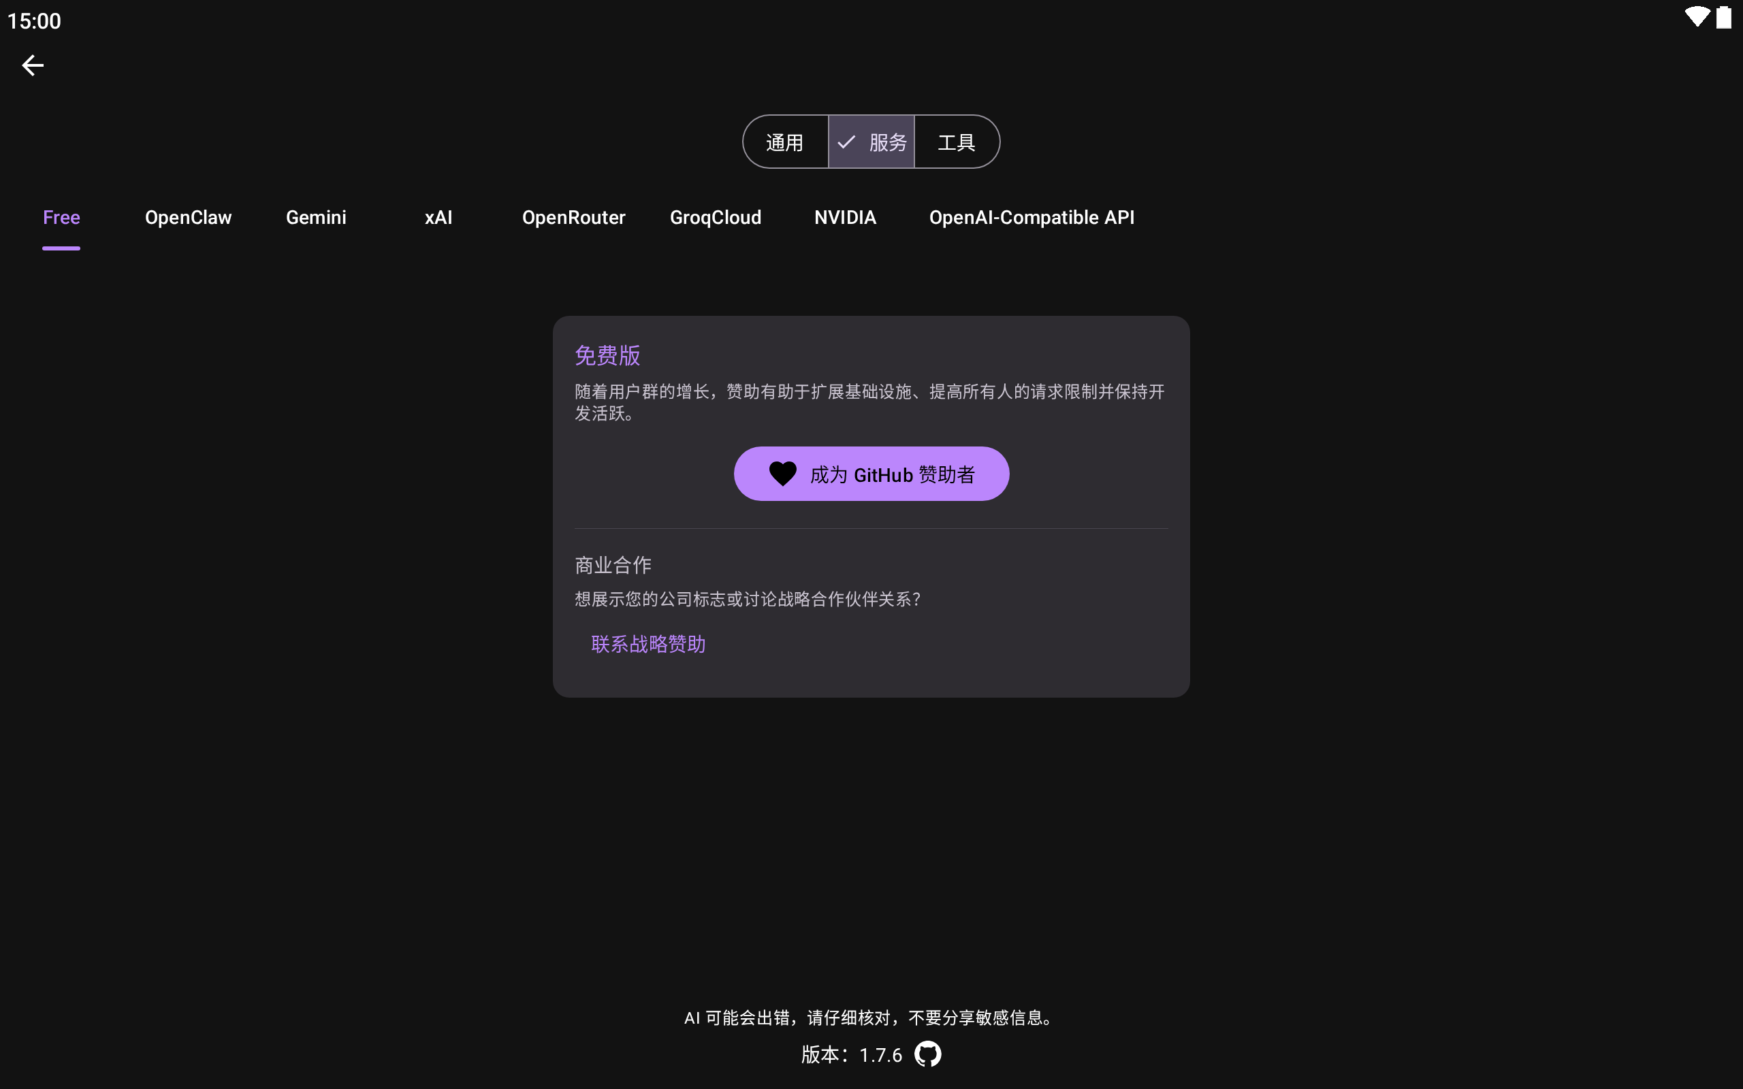
Task: Select the 服务 segment with checkmark
Action: (x=871, y=142)
